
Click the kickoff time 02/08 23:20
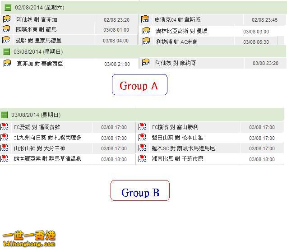pos(116,20)
